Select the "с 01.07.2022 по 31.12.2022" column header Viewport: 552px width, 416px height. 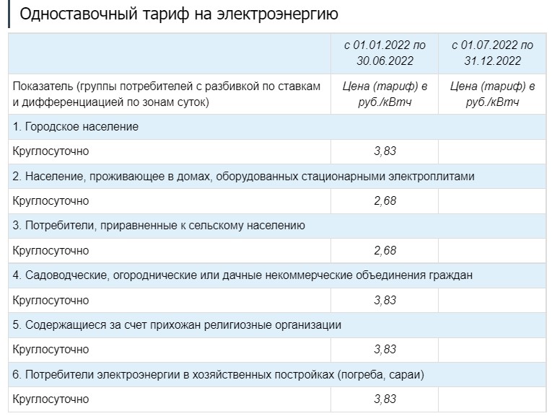(492, 53)
